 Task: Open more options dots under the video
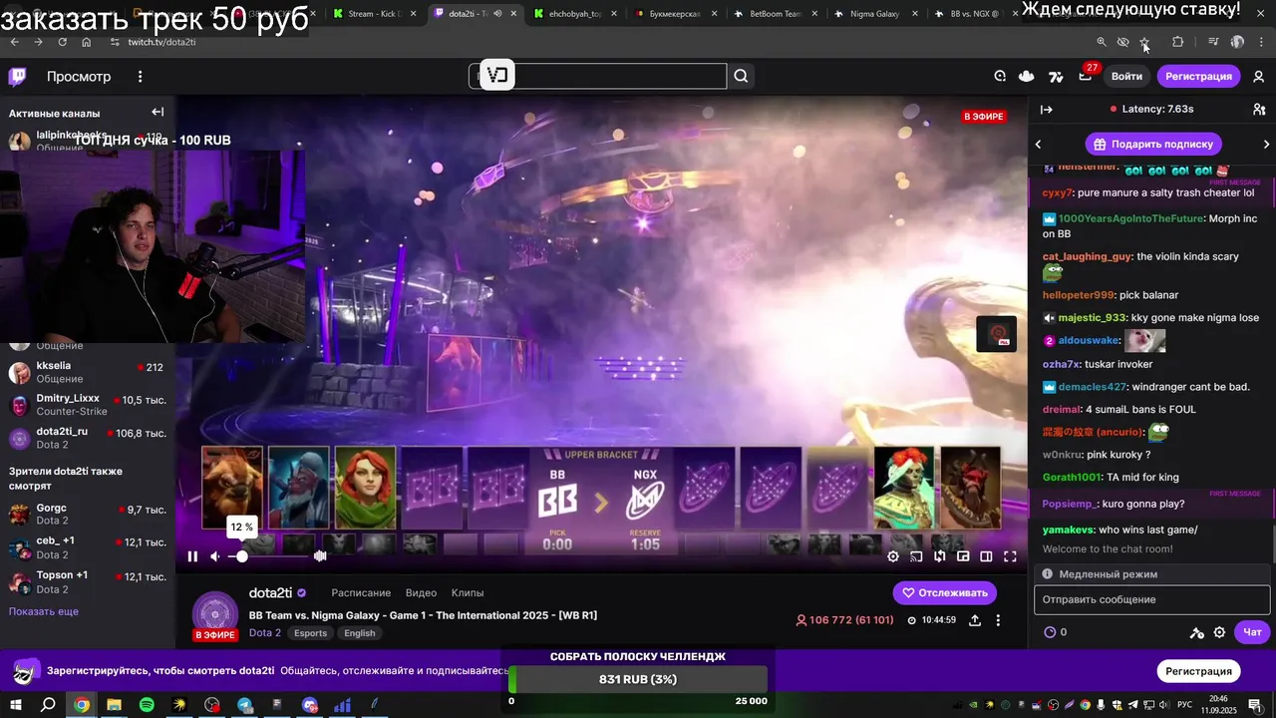(998, 619)
